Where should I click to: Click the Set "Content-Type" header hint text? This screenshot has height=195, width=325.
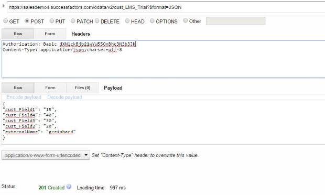click(145, 155)
